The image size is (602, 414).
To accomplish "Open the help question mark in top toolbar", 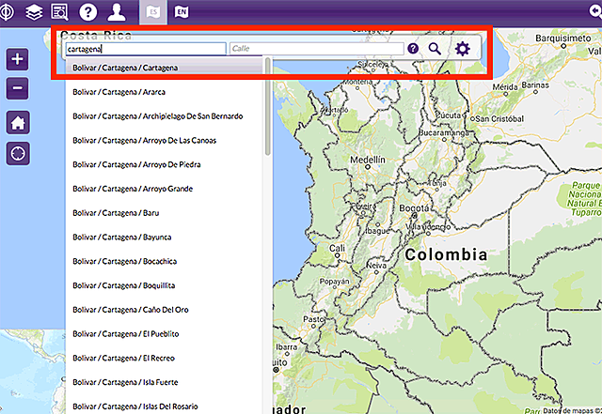I will [87, 12].
